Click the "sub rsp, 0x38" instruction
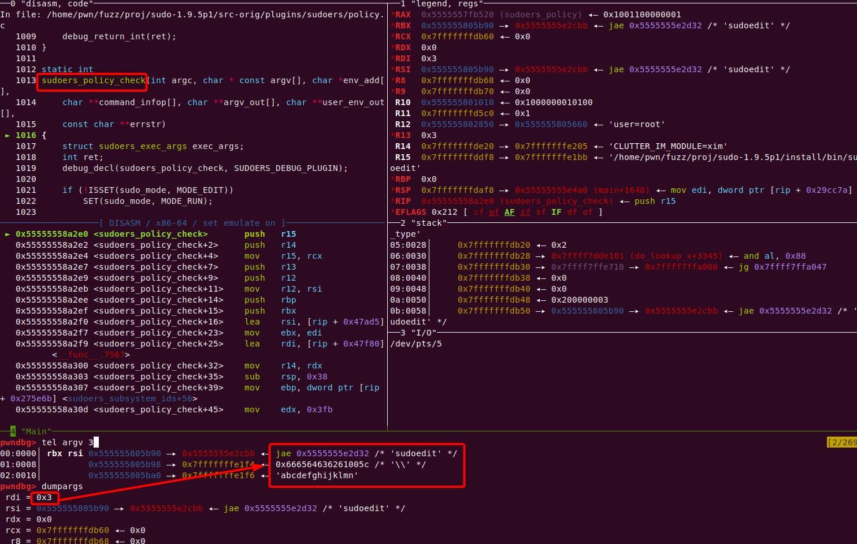The height and width of the screenshot is (544, 857). tap(286, 377)
